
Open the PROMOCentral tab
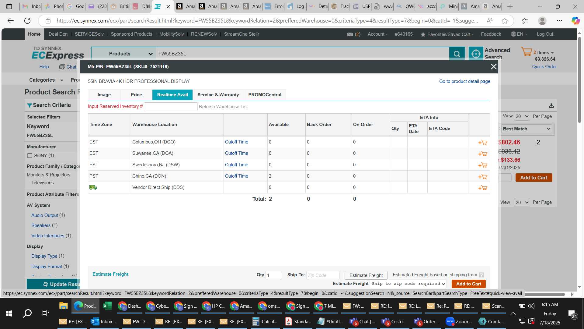pos(265,95)
